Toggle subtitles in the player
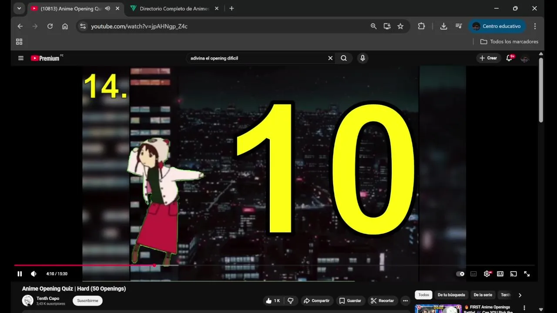The image size is (557, 313). pos(473,274)
